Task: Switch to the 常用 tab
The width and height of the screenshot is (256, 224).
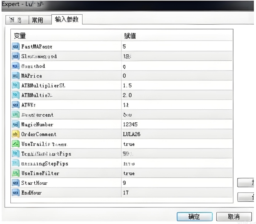Action: coord(37,20)
